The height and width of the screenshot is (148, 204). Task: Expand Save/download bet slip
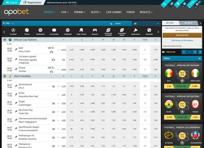182,46
